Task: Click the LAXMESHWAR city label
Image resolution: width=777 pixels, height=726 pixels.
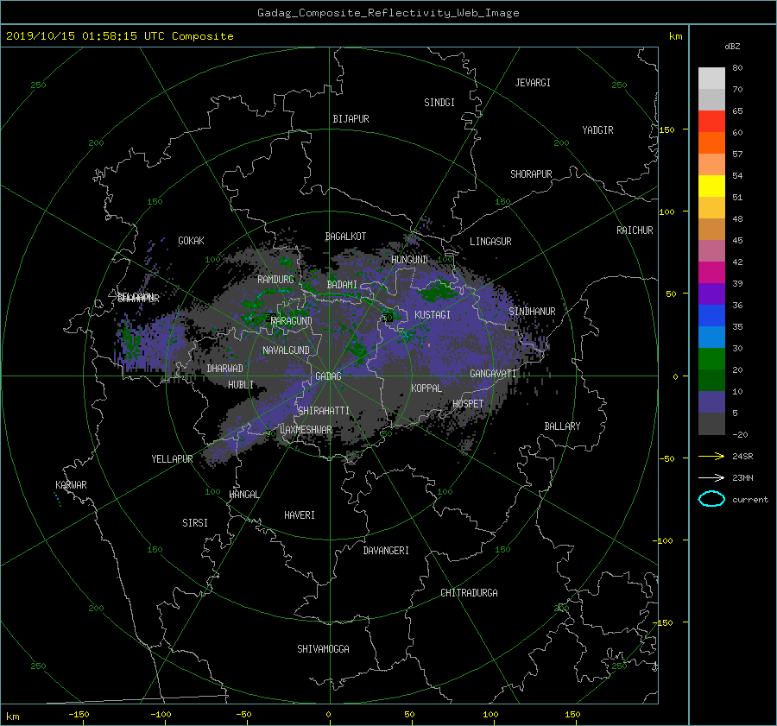Action: click(306, 430)
